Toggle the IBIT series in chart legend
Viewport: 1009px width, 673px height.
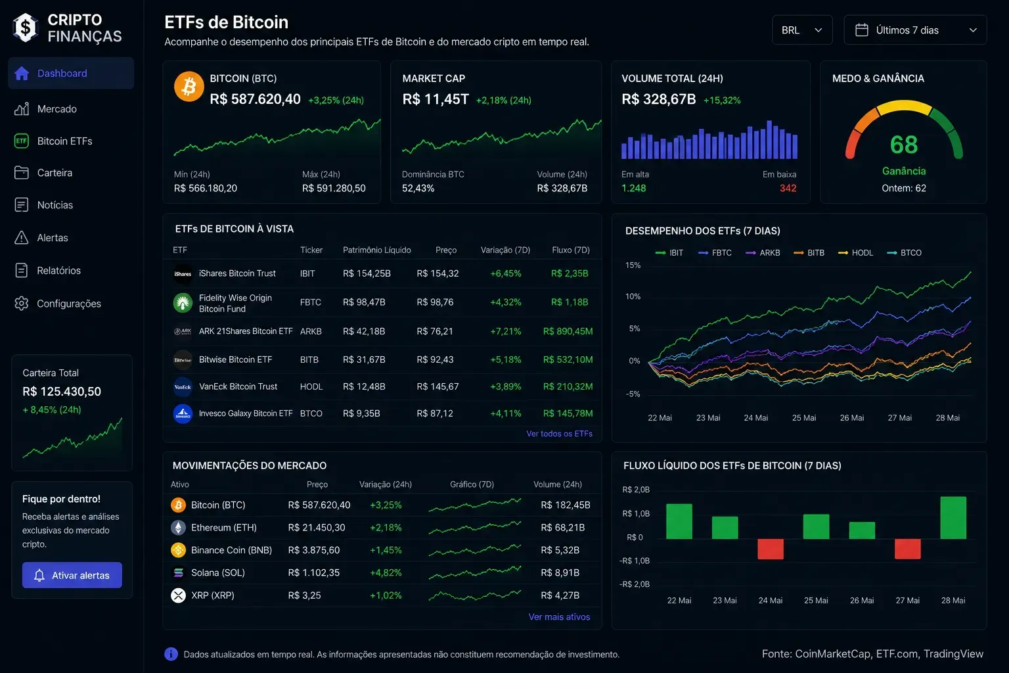pyautogui.click(x=669, y=252)
